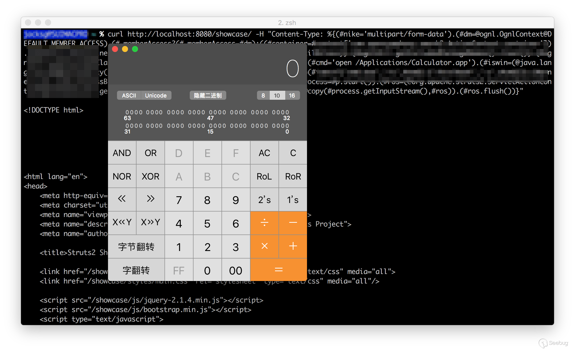This screenshot has width=575, height=350.
Task: Select decimal base 10
Action: [277, 95]
